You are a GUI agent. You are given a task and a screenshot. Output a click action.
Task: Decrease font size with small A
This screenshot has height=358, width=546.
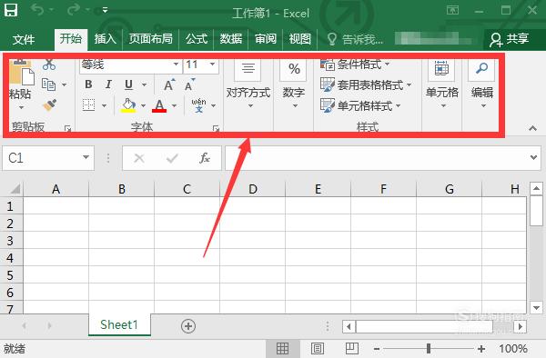point(190,85)
